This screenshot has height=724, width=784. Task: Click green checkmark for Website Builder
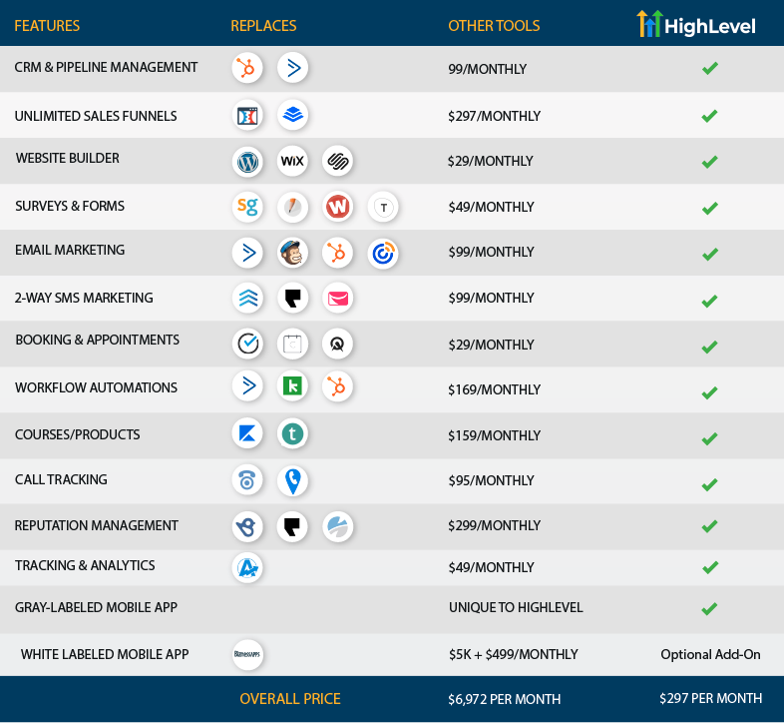pyautogui.click(x=709, y=162)
